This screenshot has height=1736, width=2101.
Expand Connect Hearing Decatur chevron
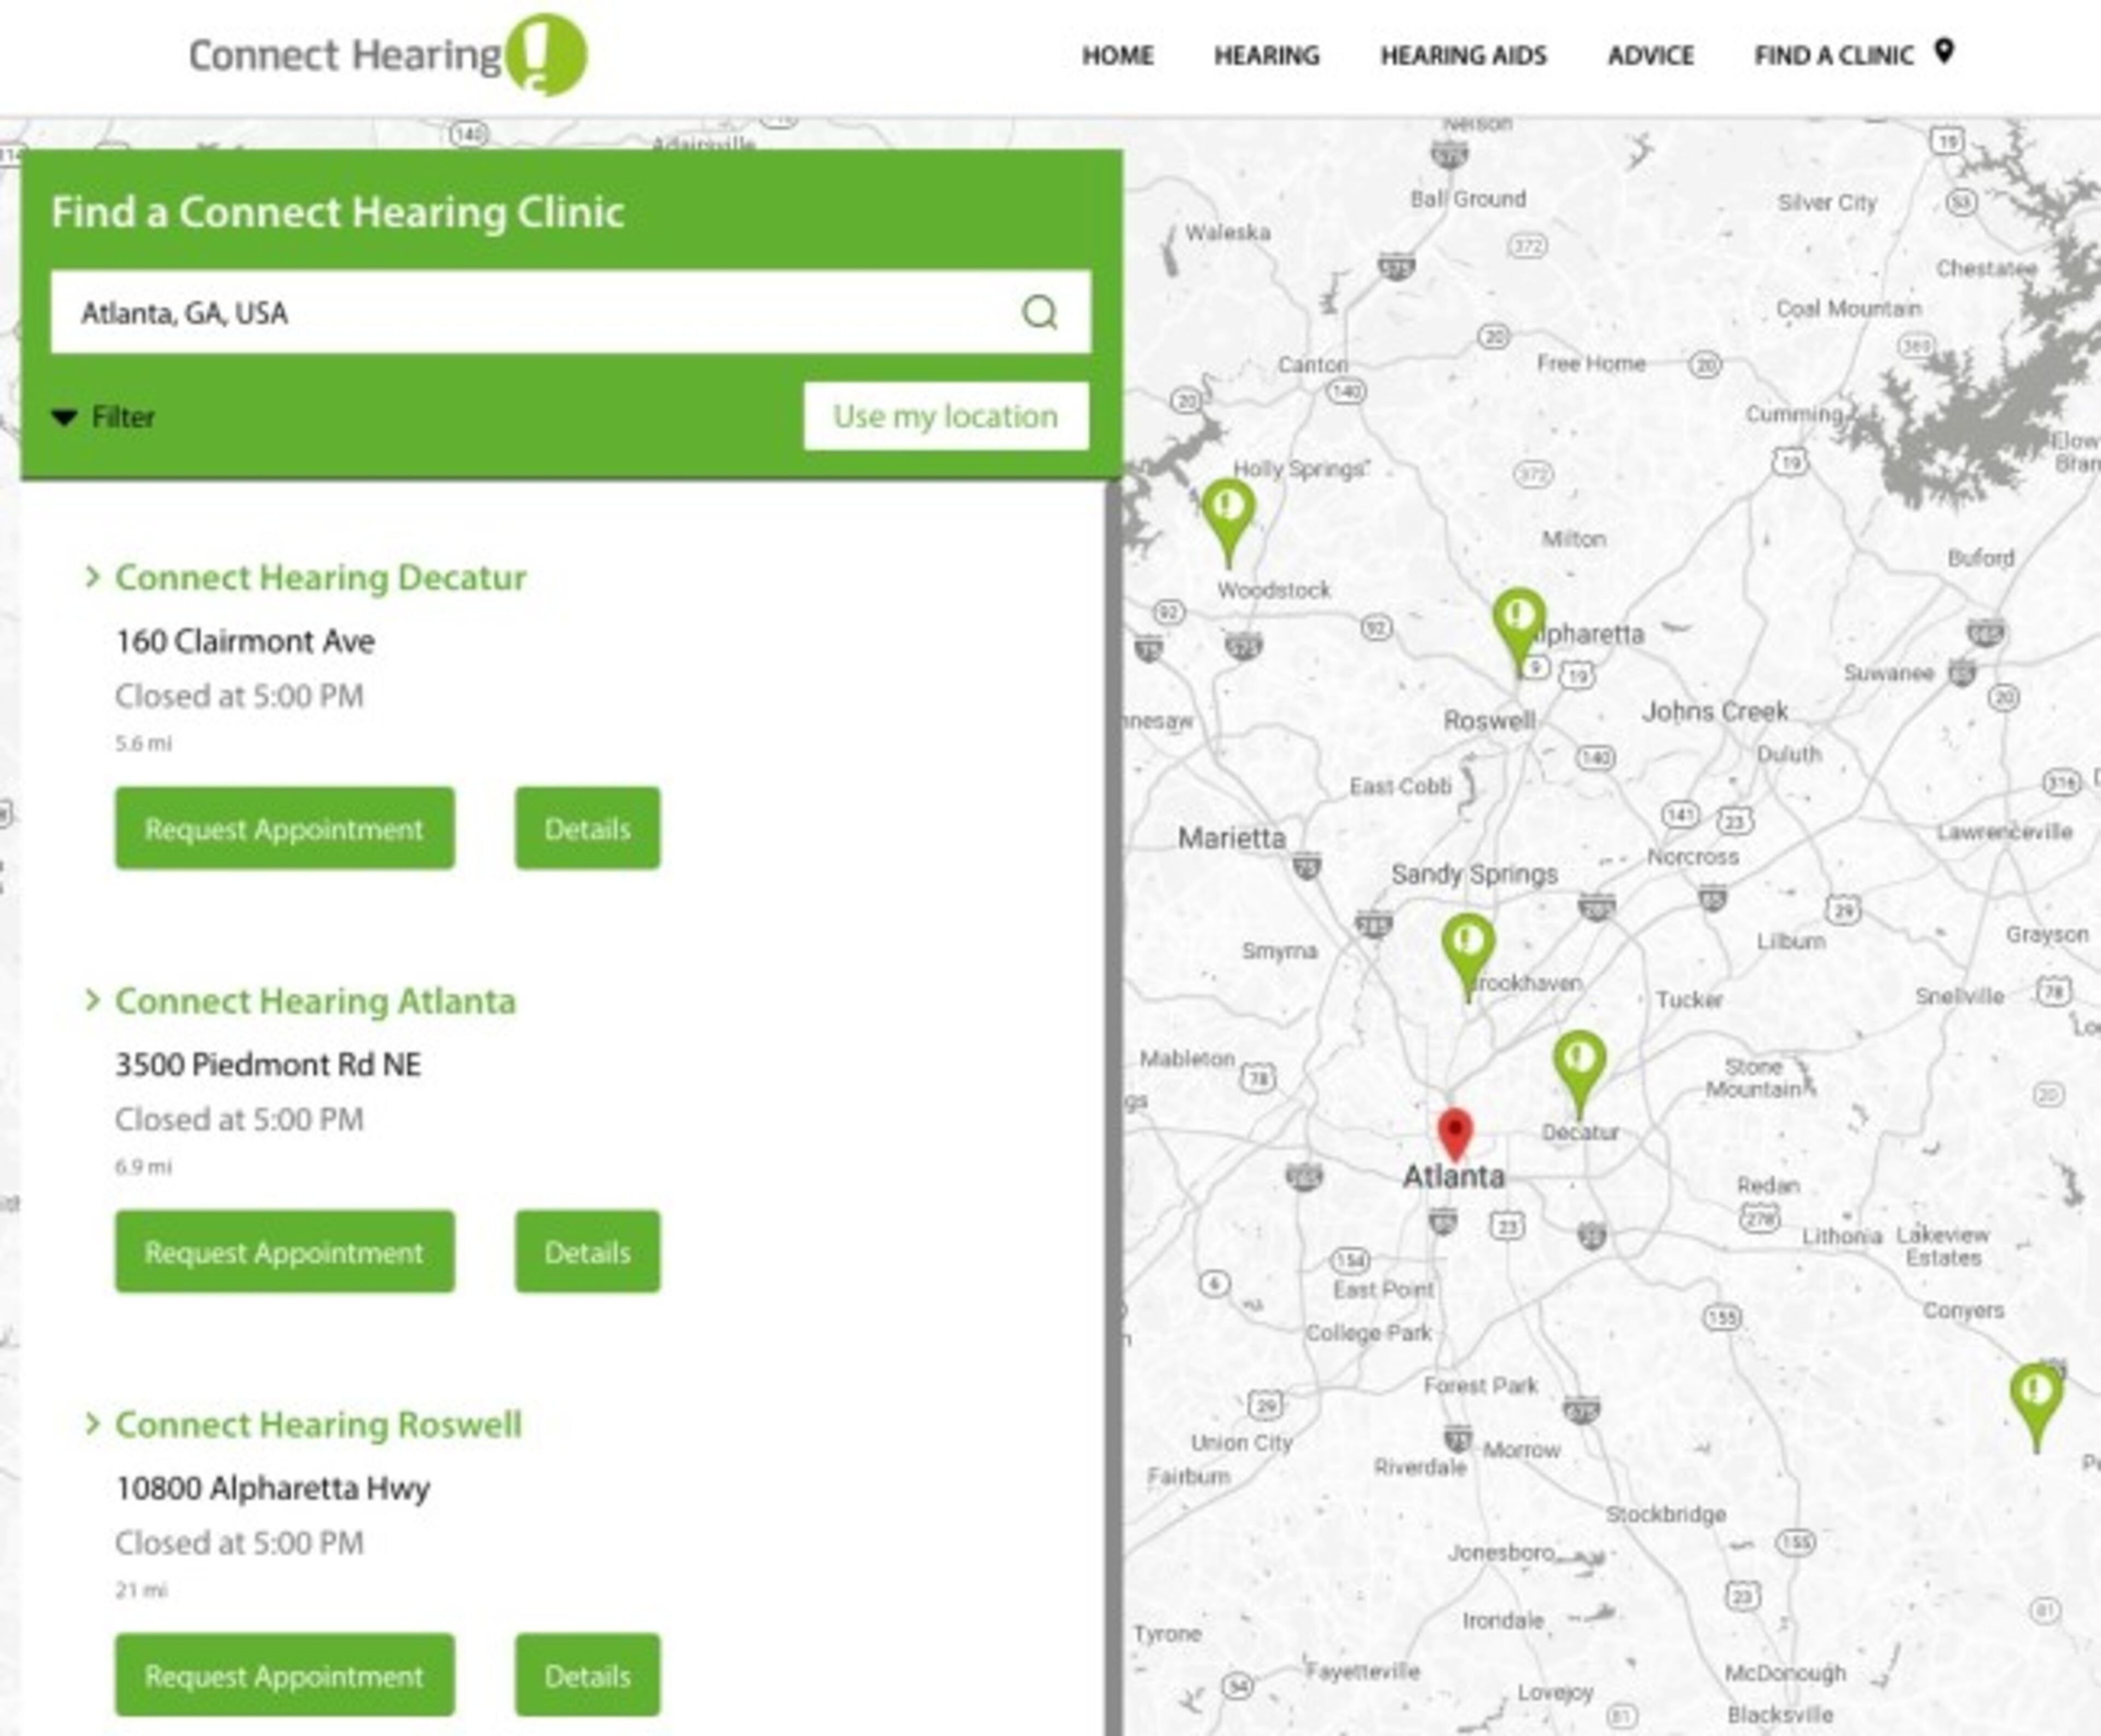(x=93, y=577)
